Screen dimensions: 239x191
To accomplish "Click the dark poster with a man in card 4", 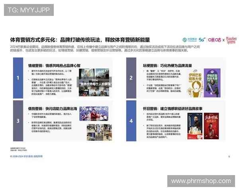I will click(x=195, y=126).
